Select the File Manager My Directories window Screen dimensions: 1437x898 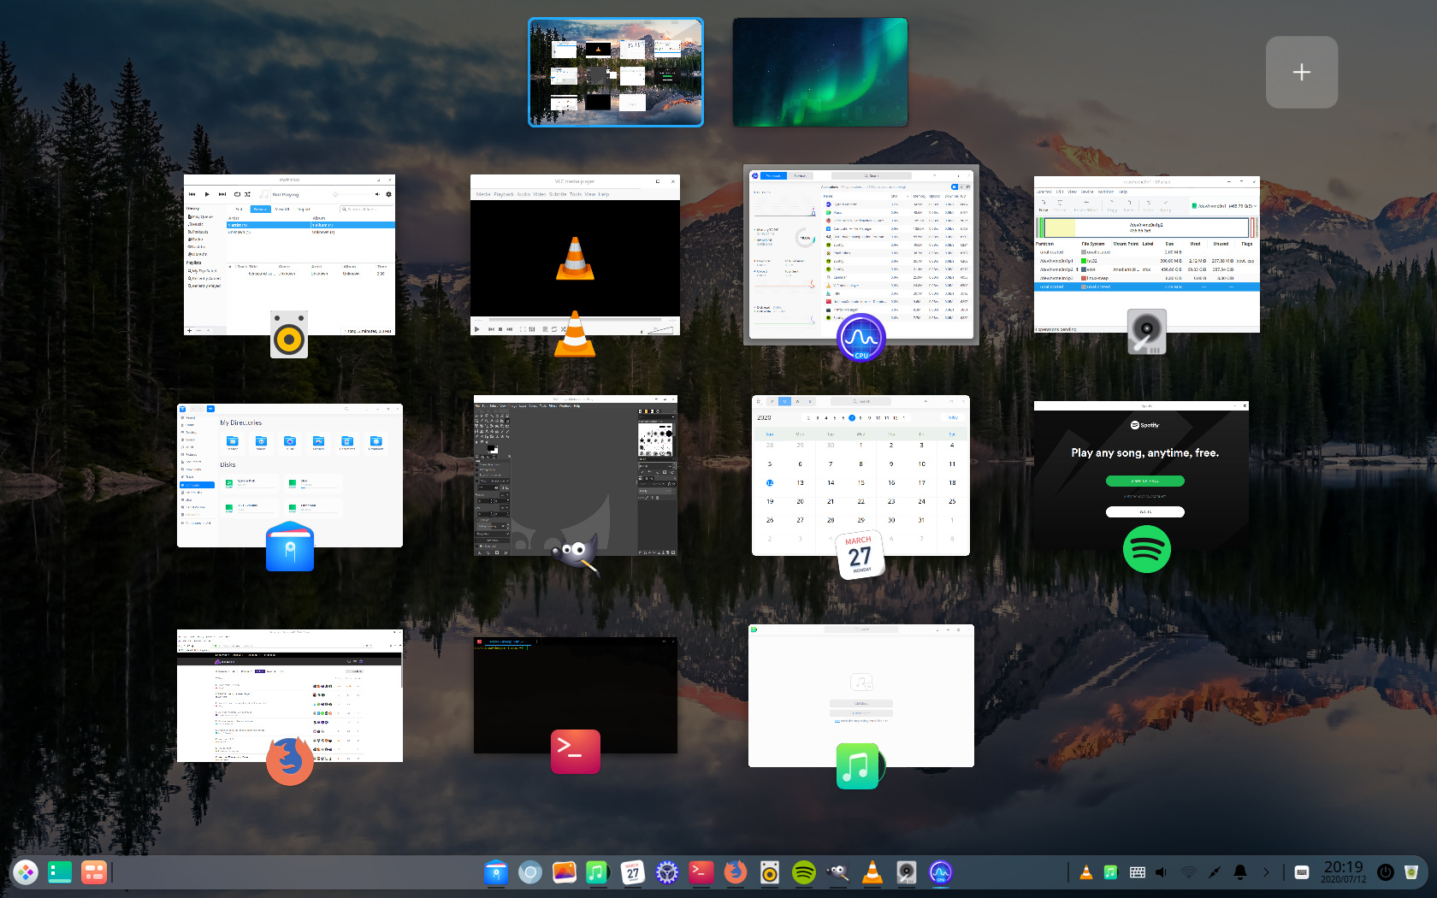tap(290, 476)
